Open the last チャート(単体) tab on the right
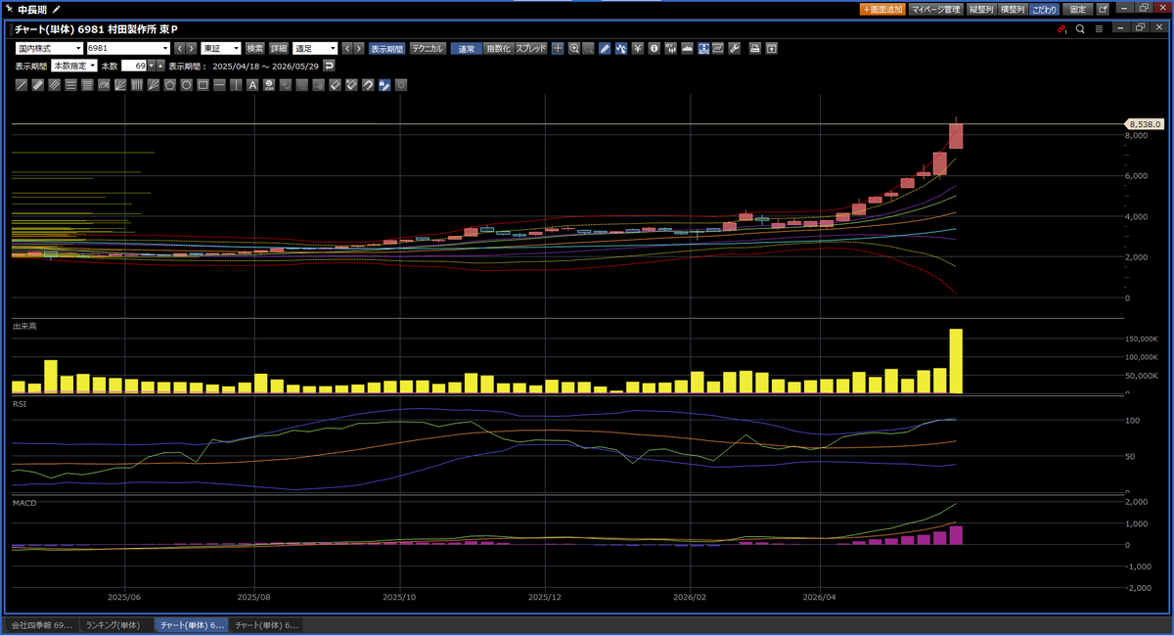Screen dimensions: 1174x636 [x=267, y=624]
